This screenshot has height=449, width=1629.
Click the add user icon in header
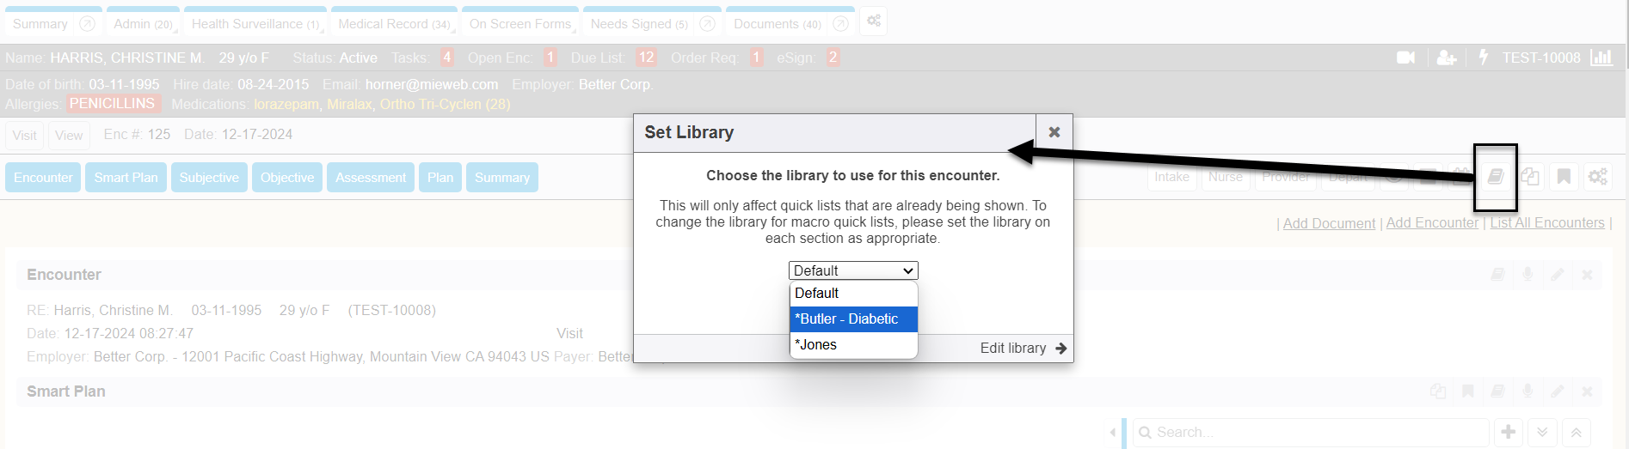1447,58
